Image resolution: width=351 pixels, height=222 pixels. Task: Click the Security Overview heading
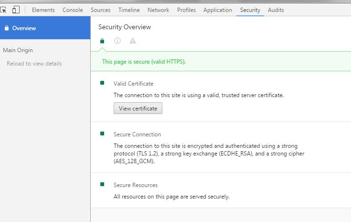point(125,27)
